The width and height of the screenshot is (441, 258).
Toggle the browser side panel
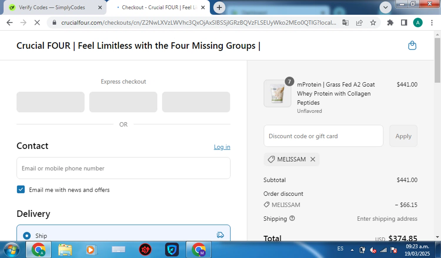tap(404, 23)
